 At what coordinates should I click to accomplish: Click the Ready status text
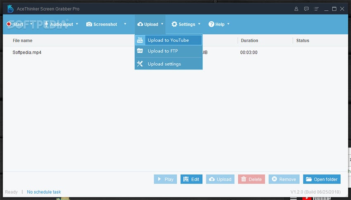pyautogui.click(x=11, y=192)
